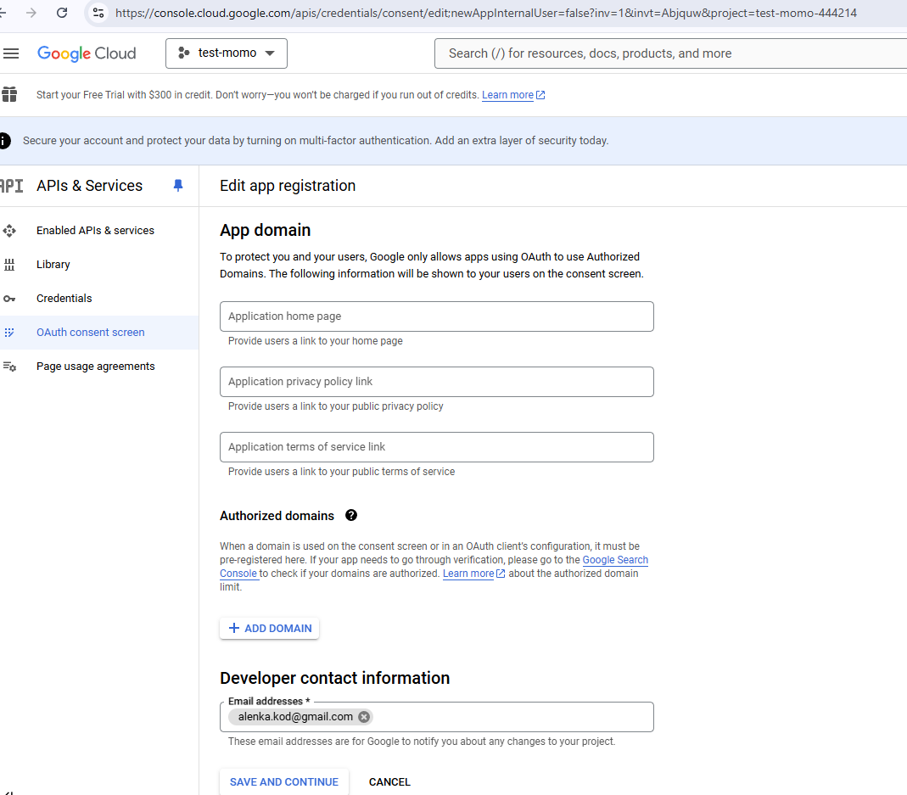Screen dimensions: 907x795
Task: Click the Authorized domains help question icon
Action: click(351, 515)
